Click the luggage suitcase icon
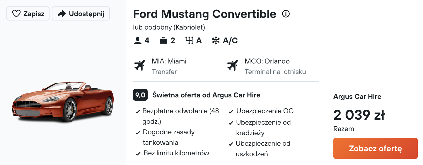423x165 pixels. [163, 41]
